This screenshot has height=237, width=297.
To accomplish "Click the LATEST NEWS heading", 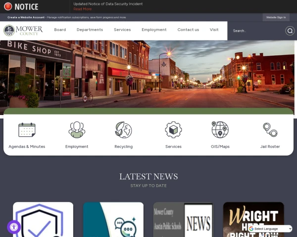I will pos(148,177).
